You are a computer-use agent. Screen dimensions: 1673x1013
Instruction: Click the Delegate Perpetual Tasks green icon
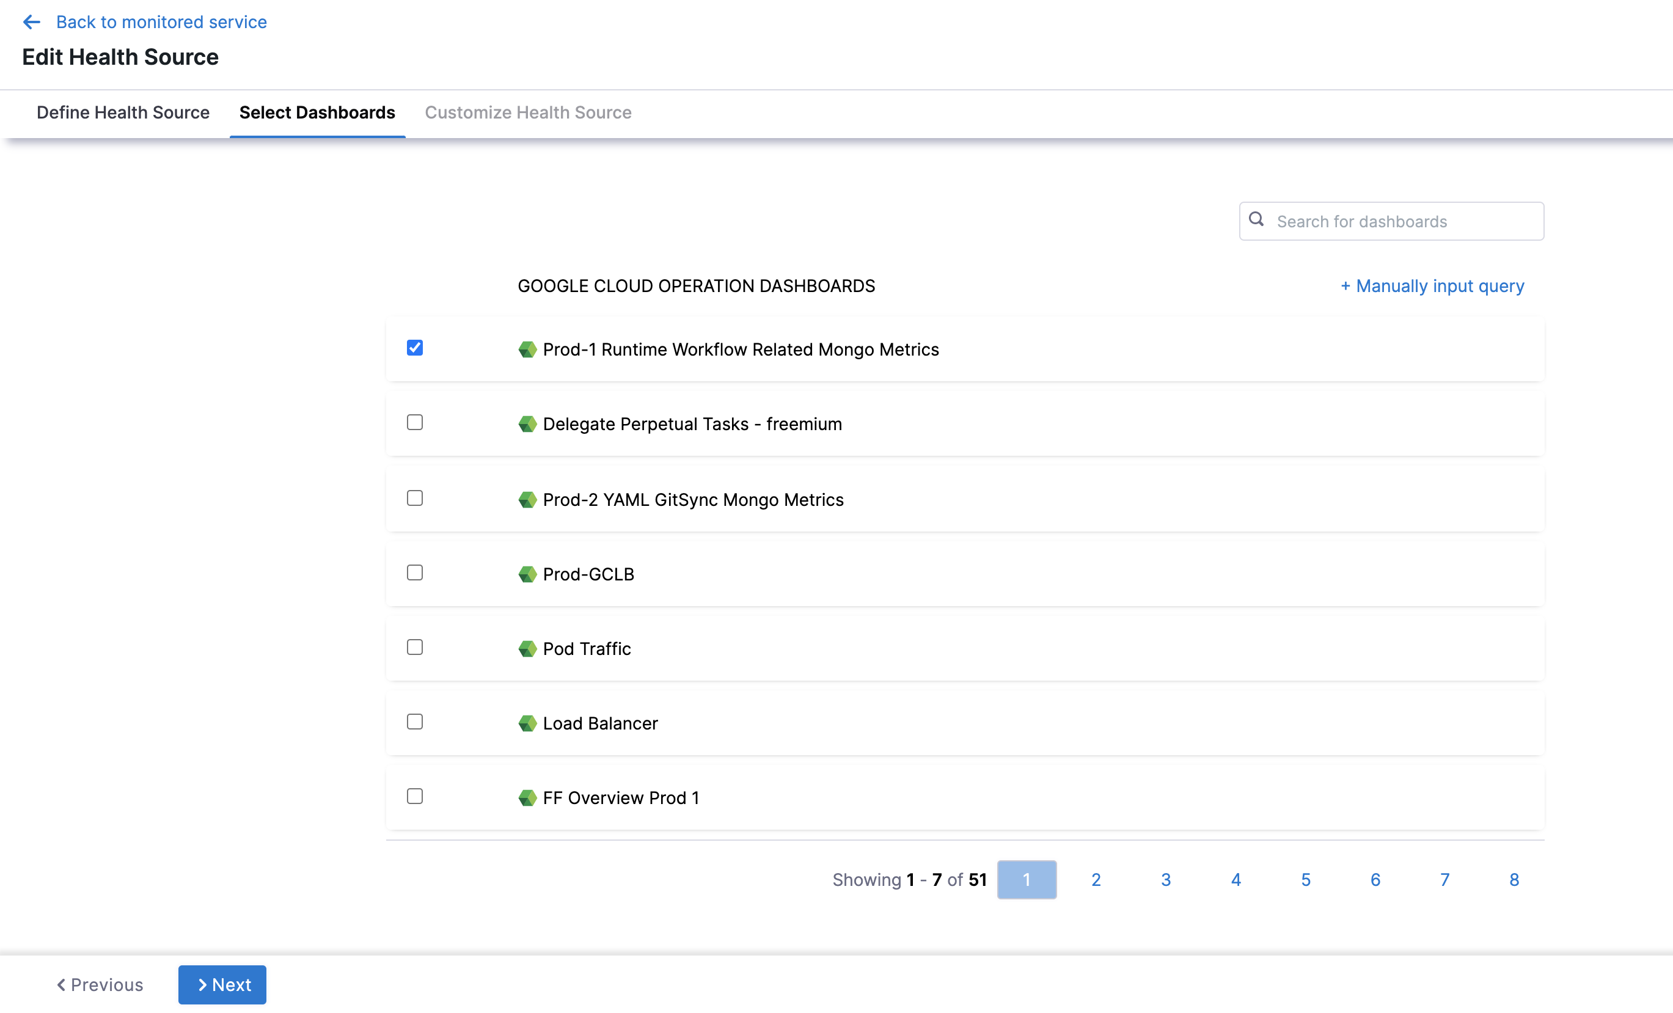click(x=527, y=425)
